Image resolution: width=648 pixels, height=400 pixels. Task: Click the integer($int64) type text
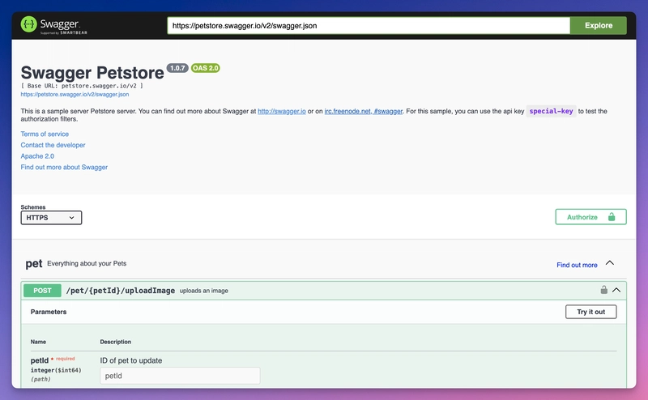click(x=56, y=370)
